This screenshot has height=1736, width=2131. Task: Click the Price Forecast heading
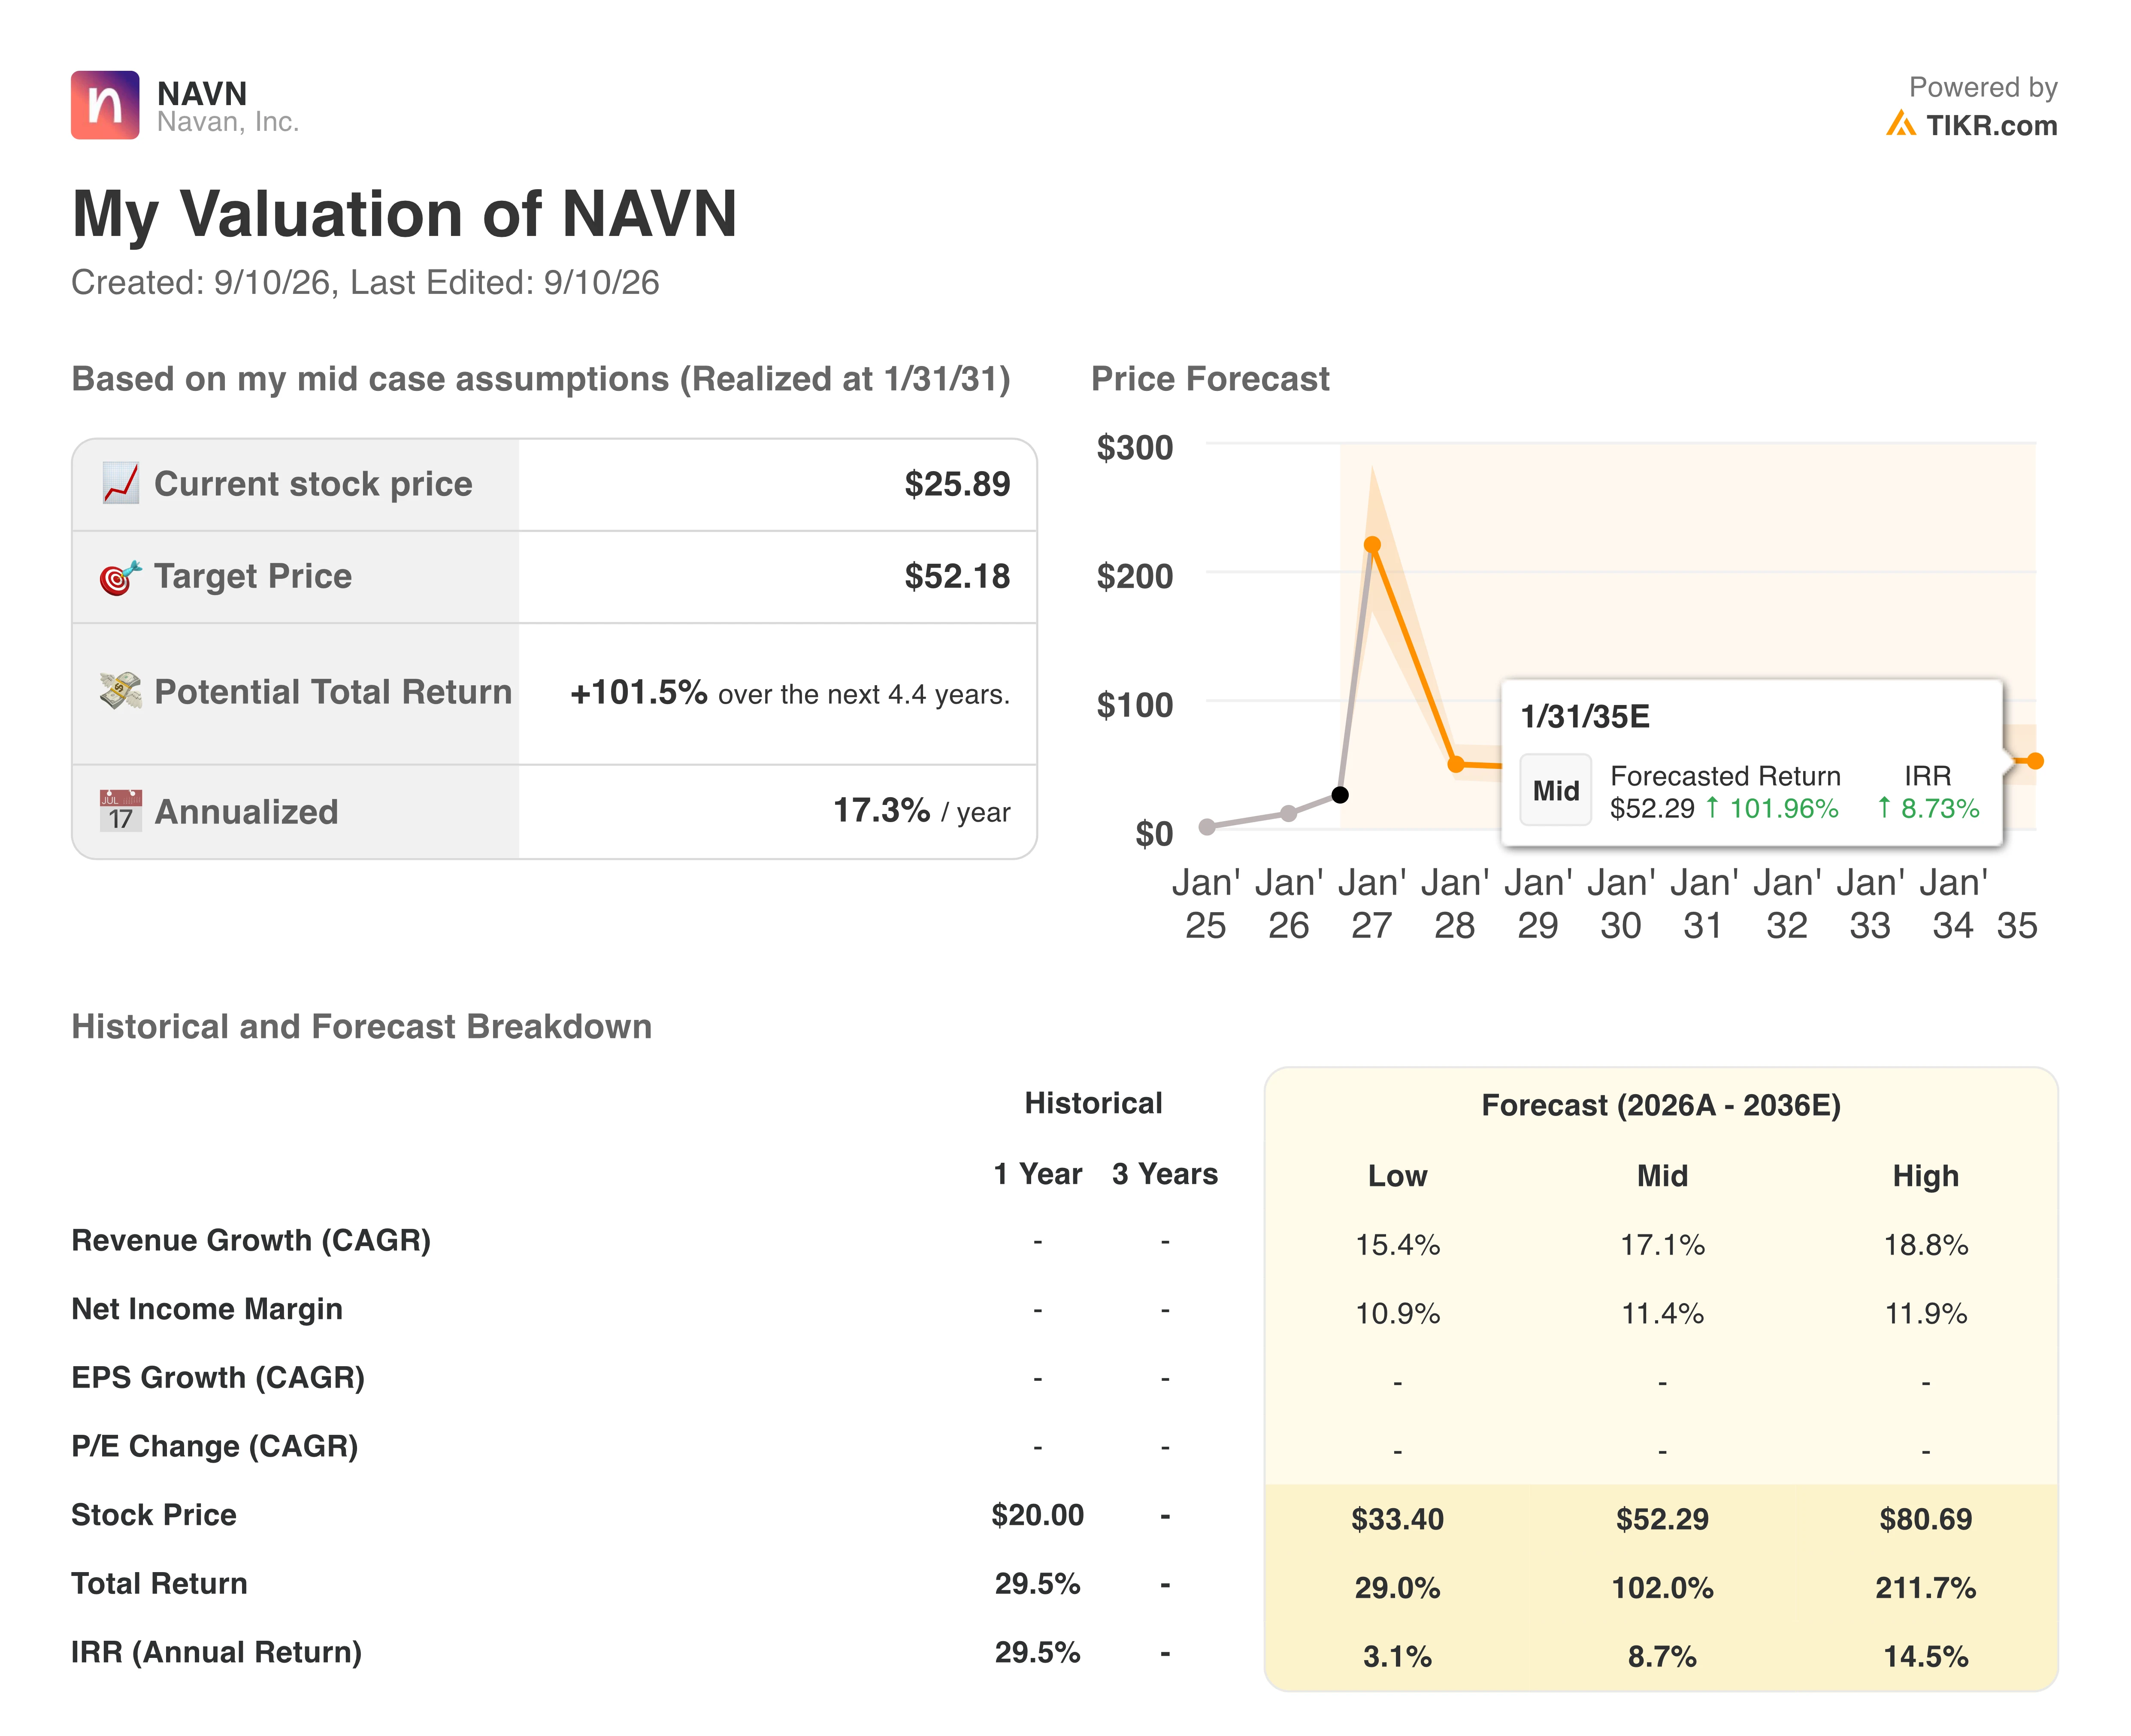pyautogui.click(x=1210, y=379)
